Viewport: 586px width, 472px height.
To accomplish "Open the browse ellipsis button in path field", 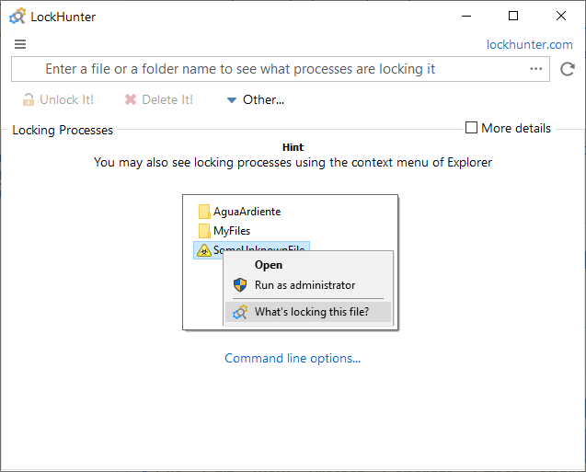I will tap(536, 69).
